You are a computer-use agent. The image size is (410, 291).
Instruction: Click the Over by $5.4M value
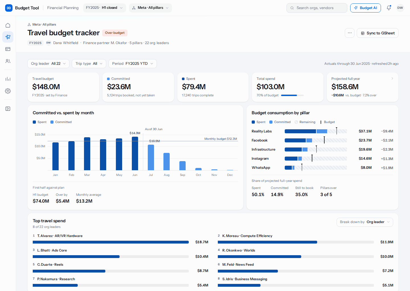point(63,201)
